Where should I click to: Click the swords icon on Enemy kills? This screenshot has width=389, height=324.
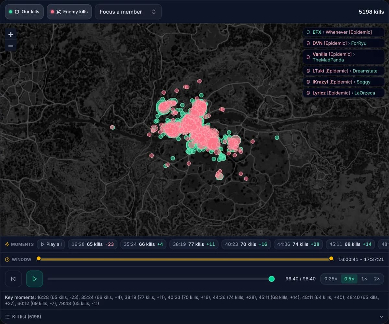tap(59, 12)
